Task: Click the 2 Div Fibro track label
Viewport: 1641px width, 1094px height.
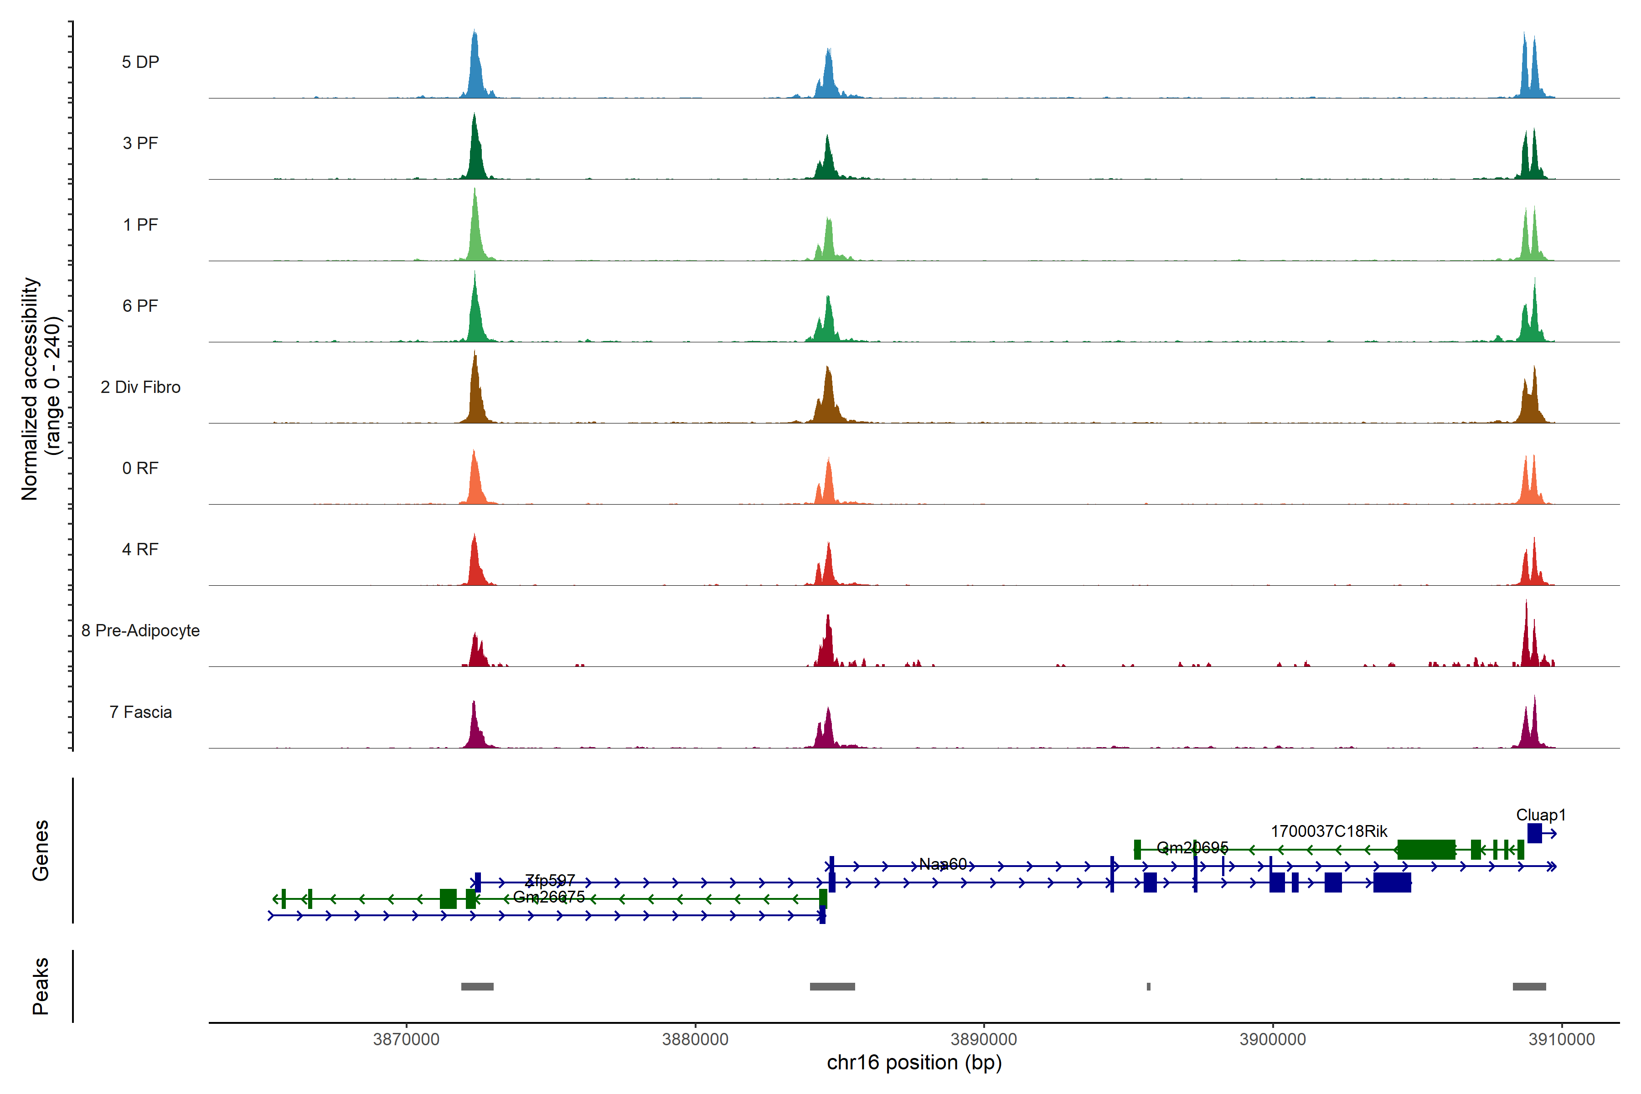Action: (140, 387)
